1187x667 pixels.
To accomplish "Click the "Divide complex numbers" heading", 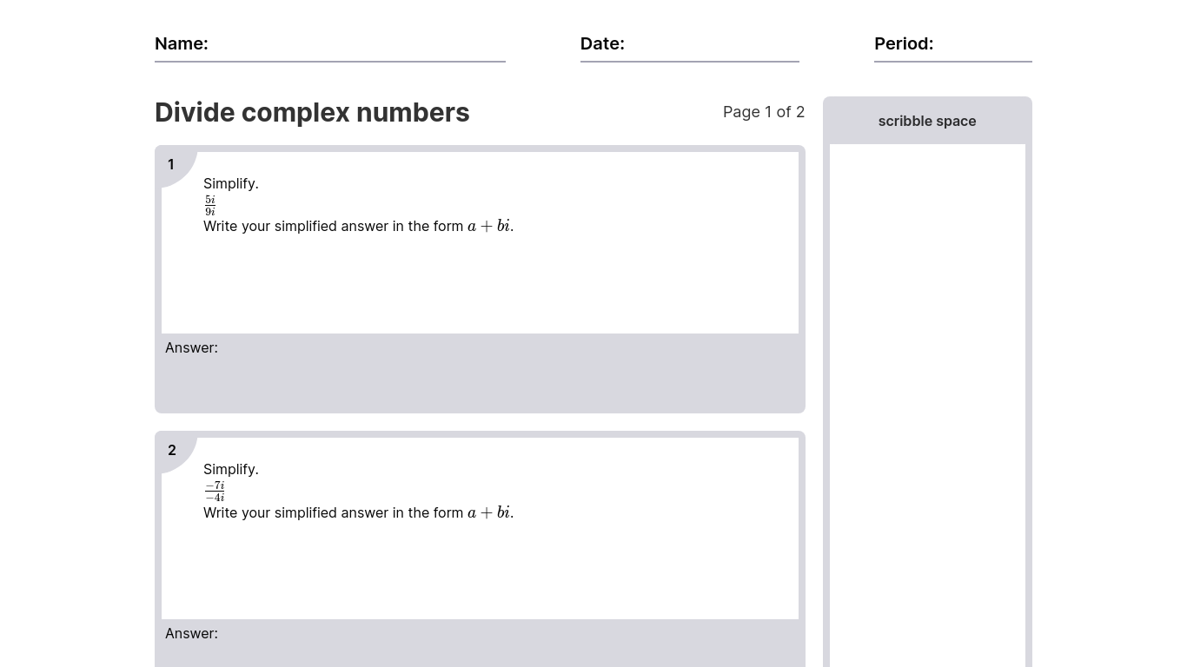I will [312, 113].
